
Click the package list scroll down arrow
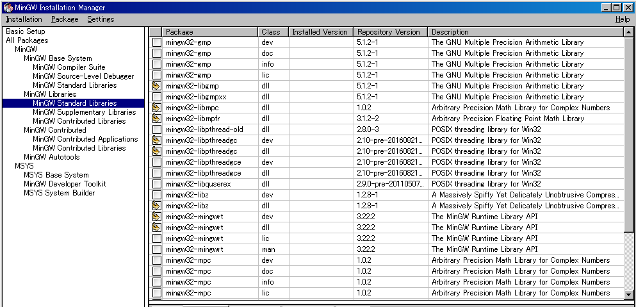[629, 295]
